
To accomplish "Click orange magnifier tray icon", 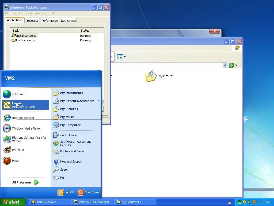I will [254, 202].
